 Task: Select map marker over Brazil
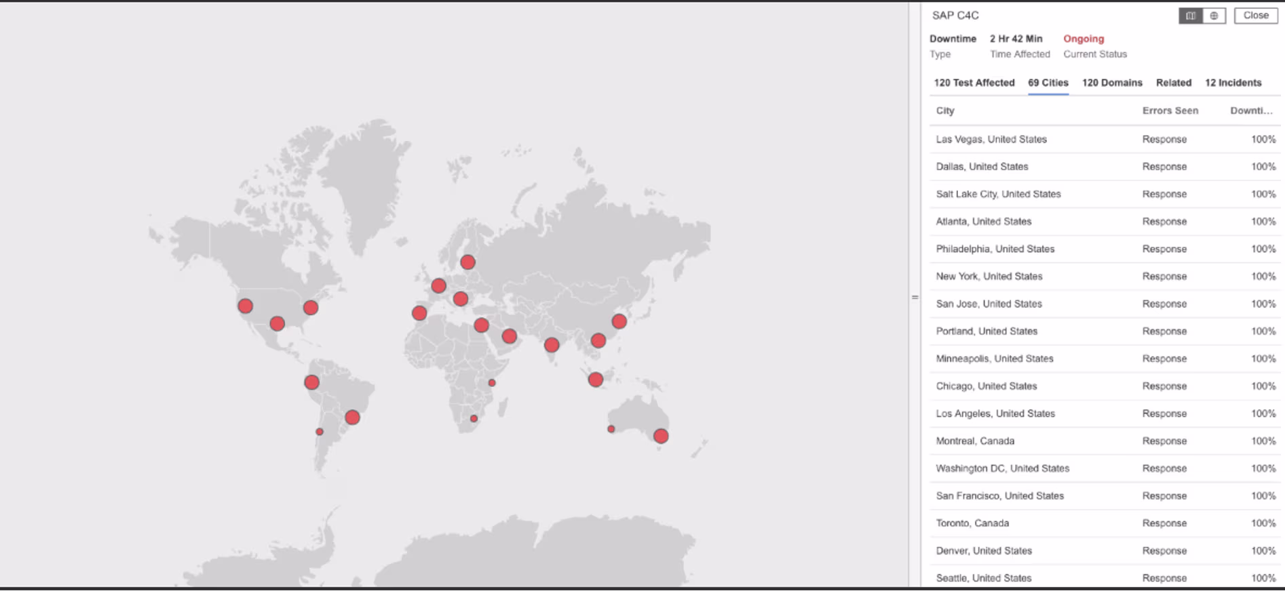point(352,417)
